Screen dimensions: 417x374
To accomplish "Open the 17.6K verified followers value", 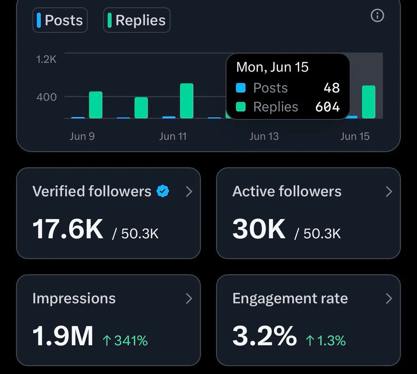I will [68, 229].
